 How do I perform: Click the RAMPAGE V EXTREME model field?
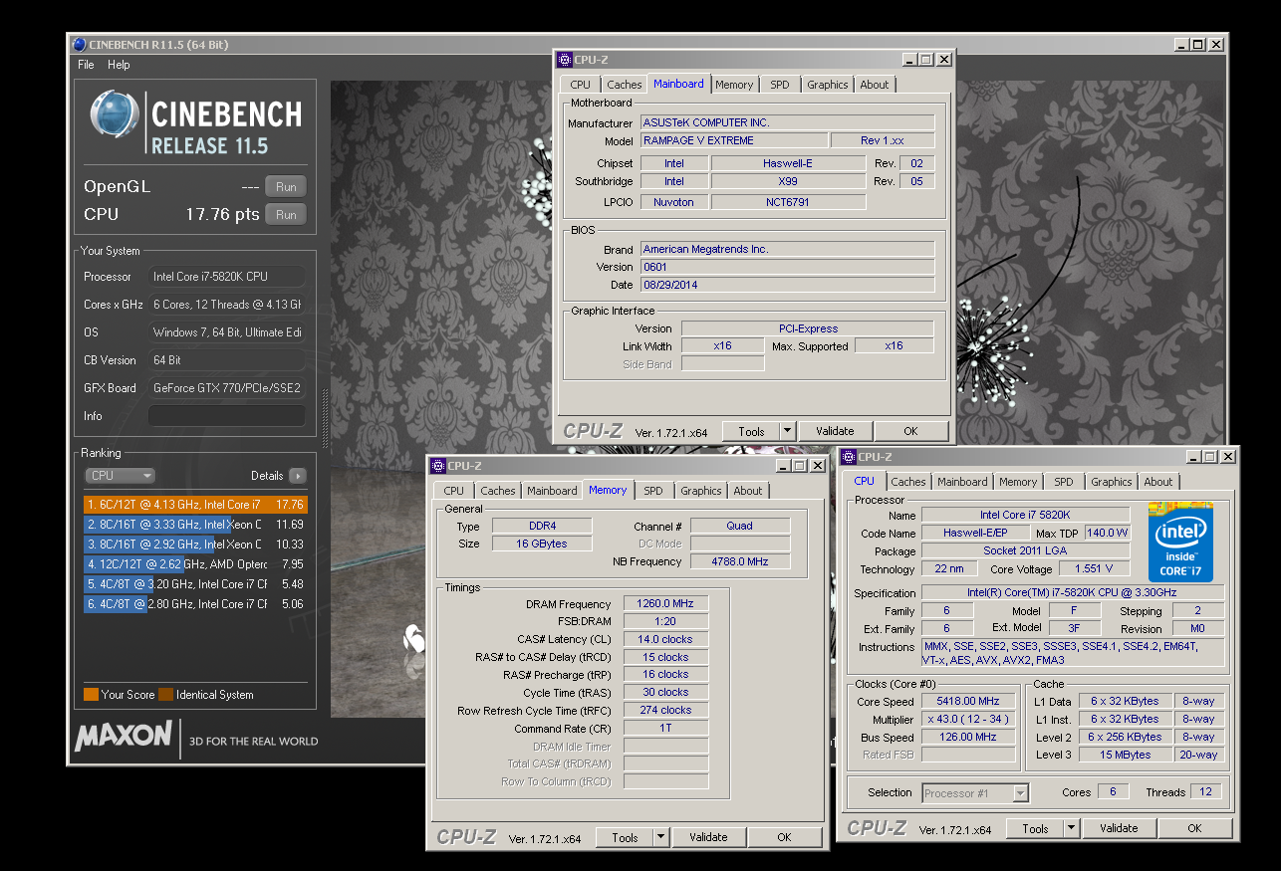[734, 140]
